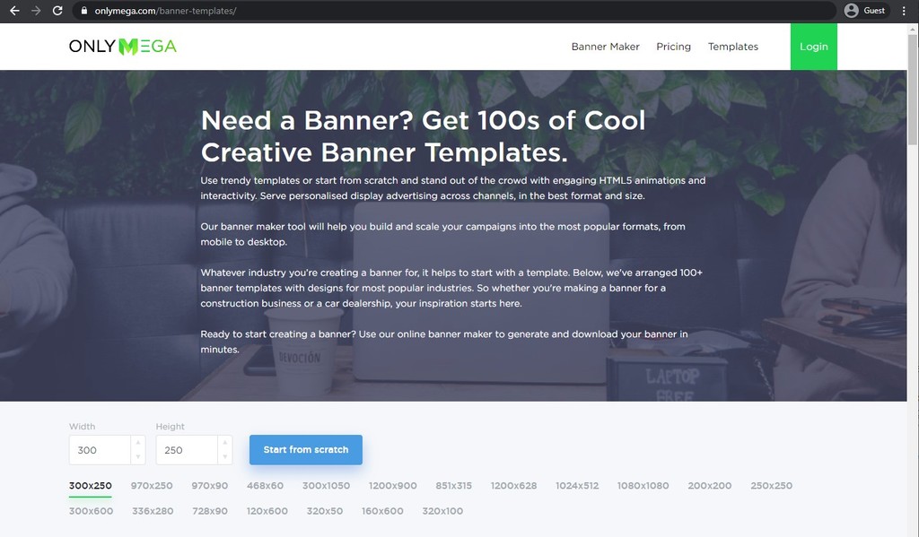Select the 300x250 banner size

pos(90,485)
